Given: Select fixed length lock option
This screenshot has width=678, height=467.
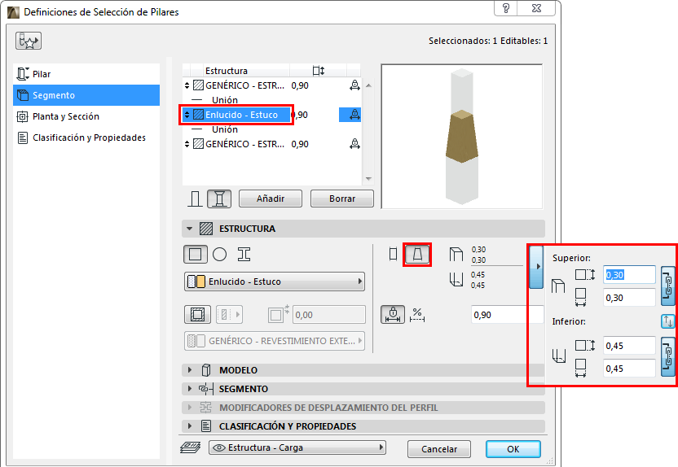Looking at the screenshot, I should click(393, 315).
